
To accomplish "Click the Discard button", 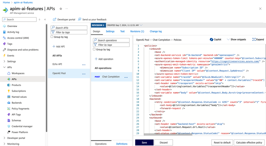I will click(x=164, y=143).
